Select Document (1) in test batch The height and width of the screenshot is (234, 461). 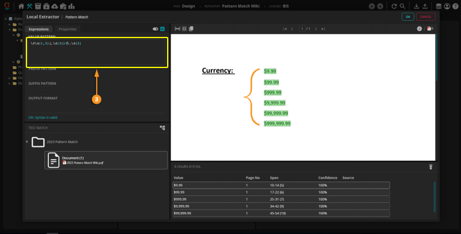tap(106, 160)
